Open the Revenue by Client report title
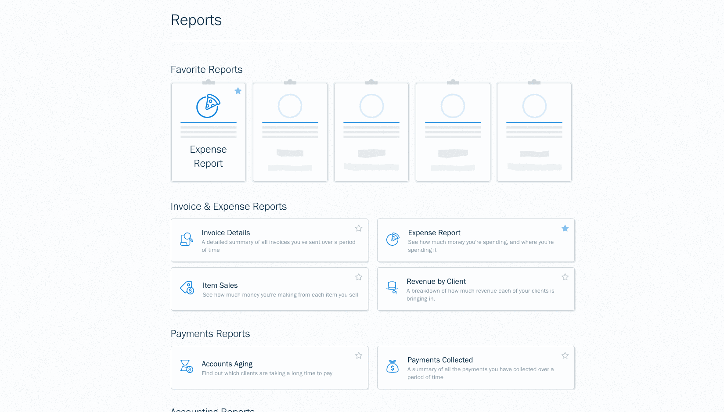 [x=436, y=282]
